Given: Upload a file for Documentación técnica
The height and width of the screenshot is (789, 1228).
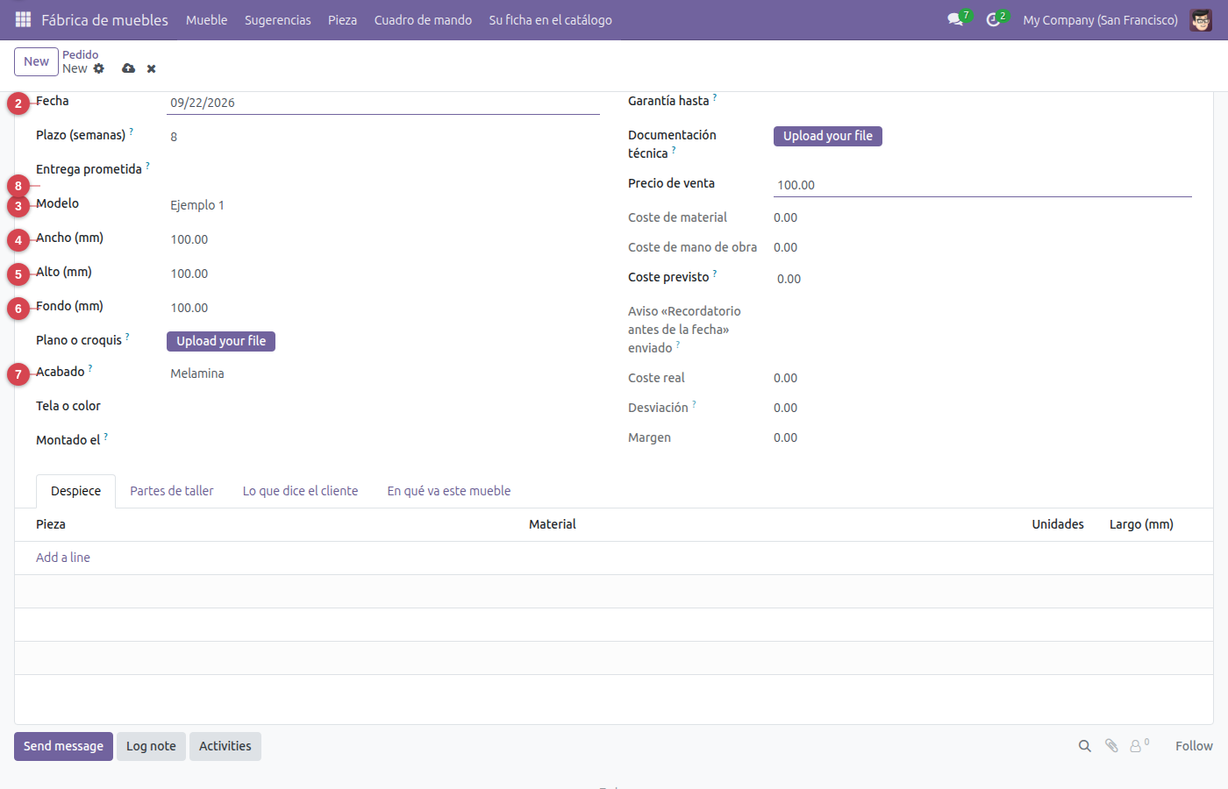Looking at the screenshot, I should click(x=828, y=136).
